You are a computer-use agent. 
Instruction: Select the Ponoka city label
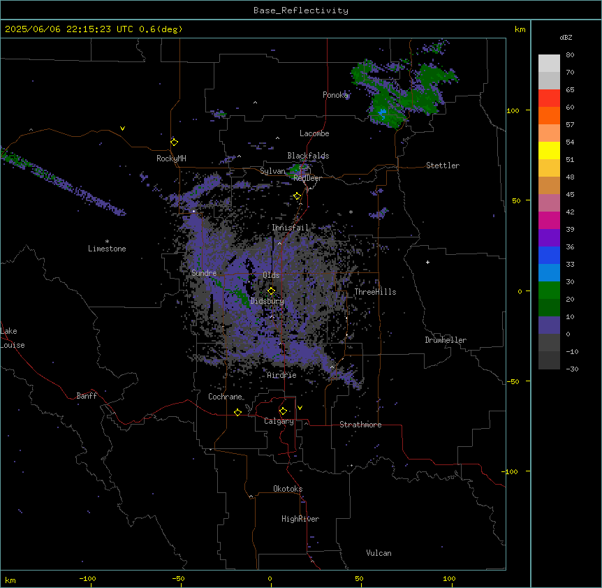point(335,95)
